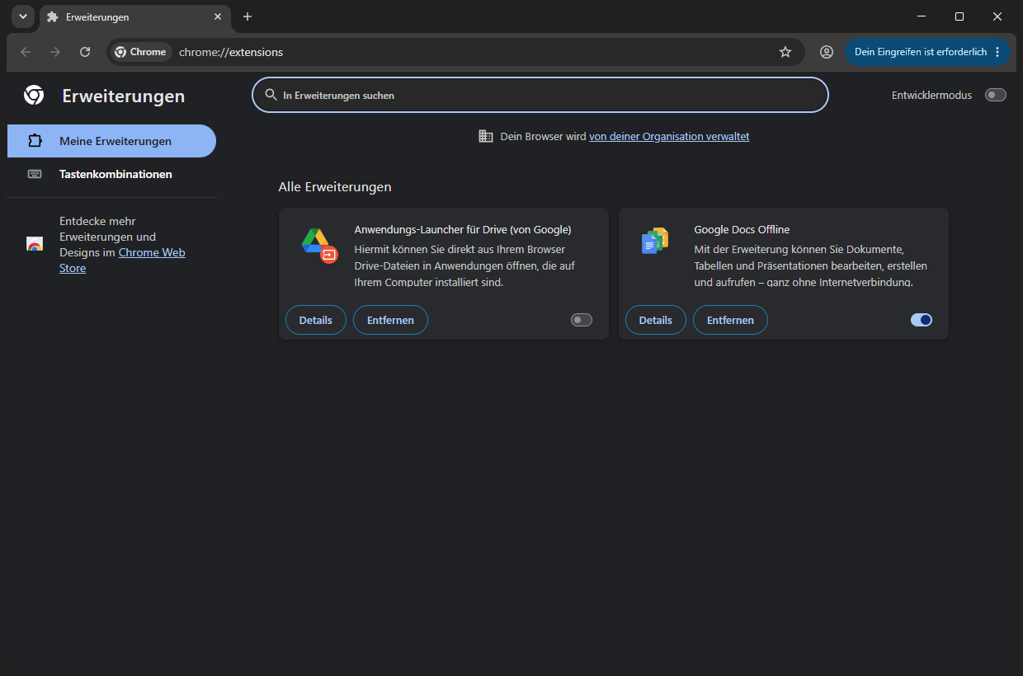
Task: Click the Entwicklermodus label text
Action: pos(931,96)
